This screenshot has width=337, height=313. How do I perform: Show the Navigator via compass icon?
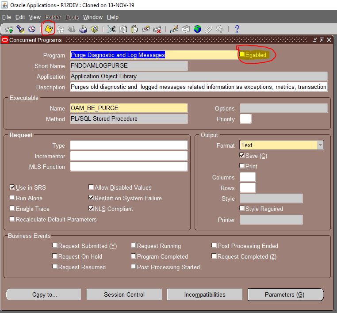coord(32,29)
